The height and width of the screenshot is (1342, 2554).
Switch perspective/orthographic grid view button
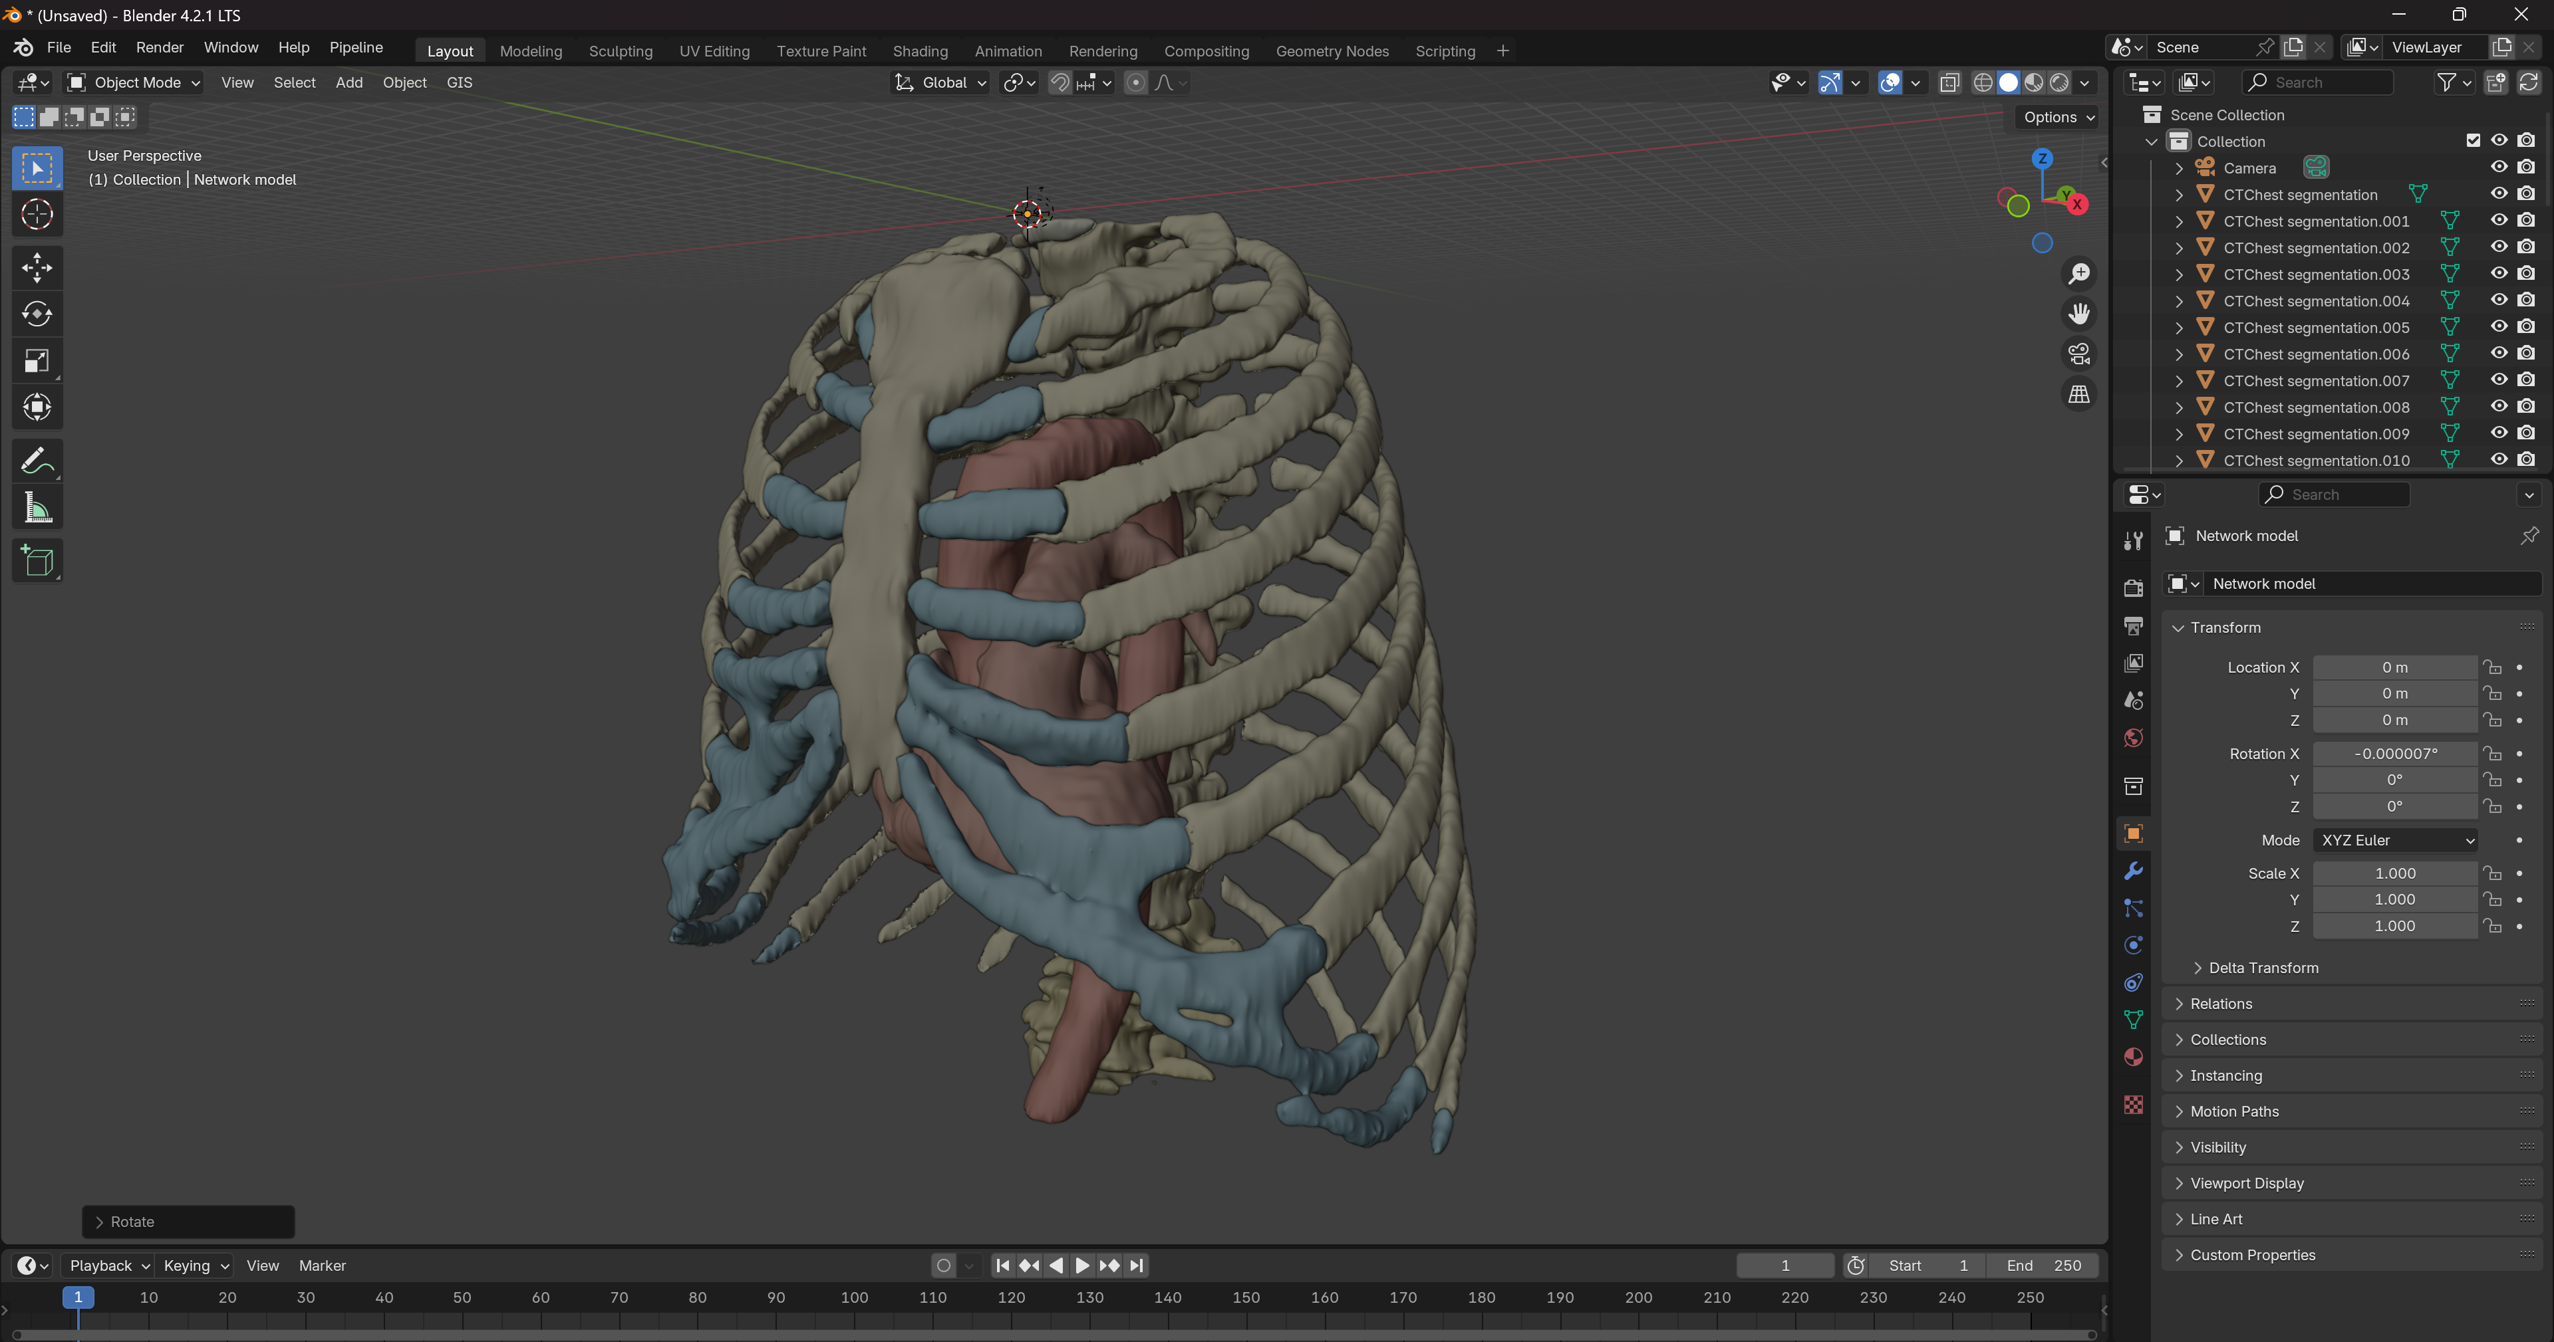click(2078, 394)
